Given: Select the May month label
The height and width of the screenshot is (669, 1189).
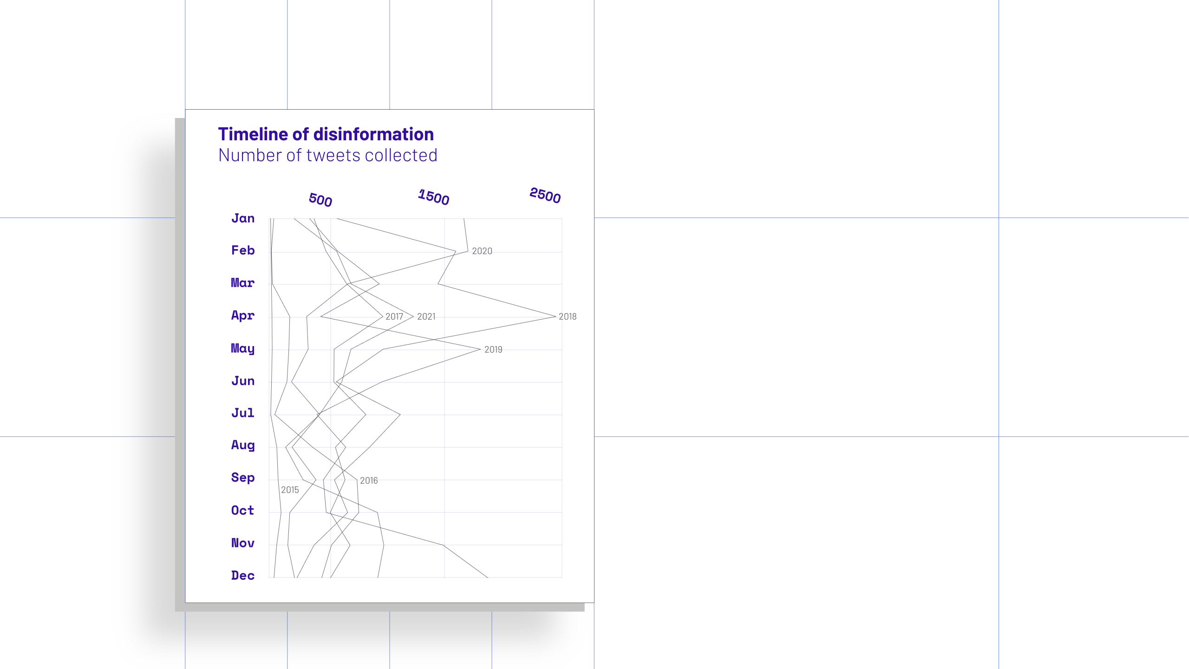Looking at the screenshot, I should click(x=243, y=348).
